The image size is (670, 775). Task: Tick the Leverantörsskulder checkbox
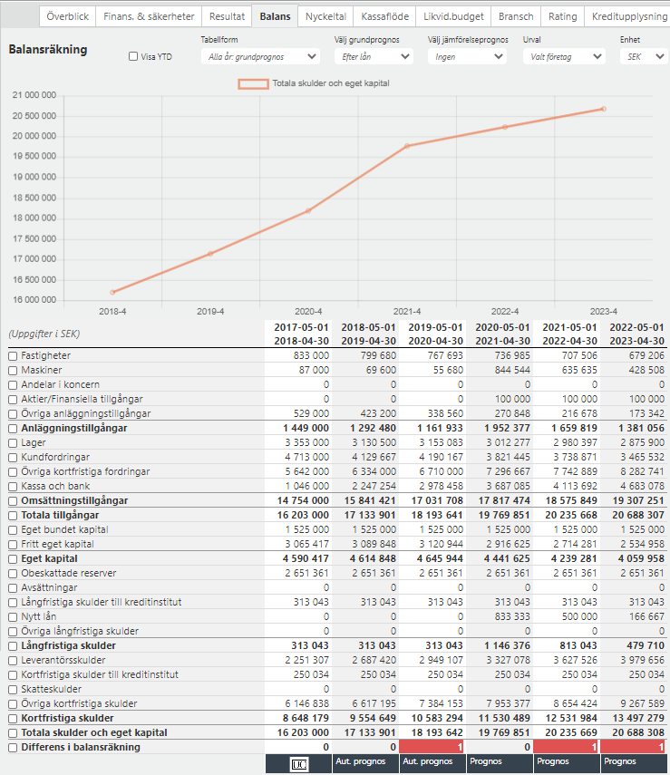13,660
